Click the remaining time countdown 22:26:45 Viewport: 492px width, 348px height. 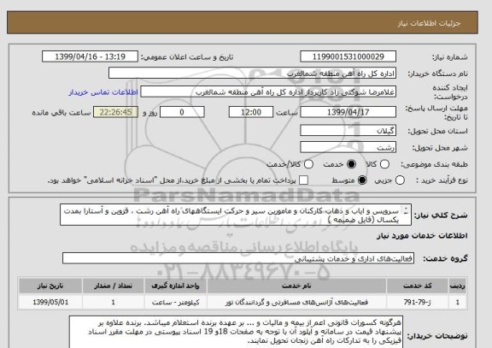tap(116, 112)
